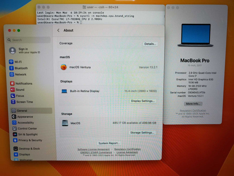Click serial number 'C02W5AELHTD6'

(197, 92)
